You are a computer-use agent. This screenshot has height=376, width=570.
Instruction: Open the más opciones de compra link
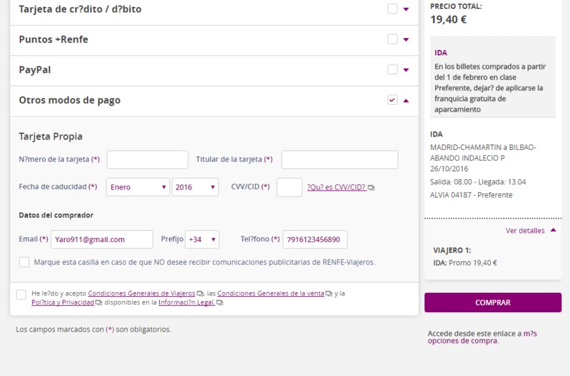click(482, 337)
